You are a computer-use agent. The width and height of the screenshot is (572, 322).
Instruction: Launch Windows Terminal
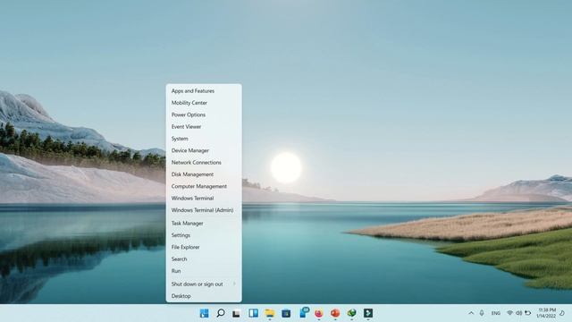click(x=204, y=199)
